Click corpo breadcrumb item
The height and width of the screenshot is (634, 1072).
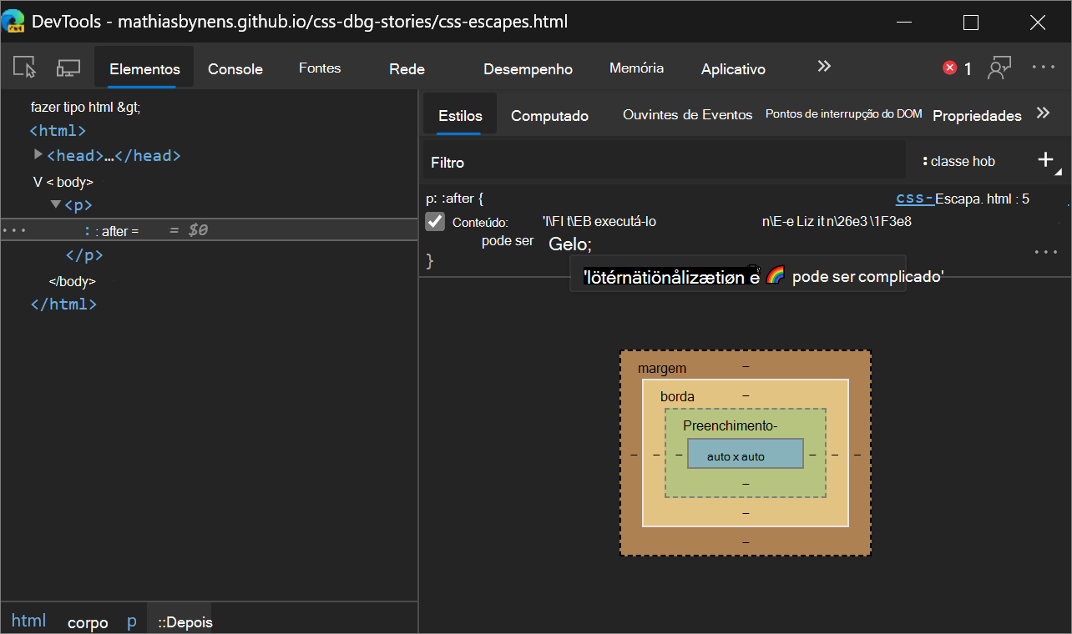click(x=88, y=622)
